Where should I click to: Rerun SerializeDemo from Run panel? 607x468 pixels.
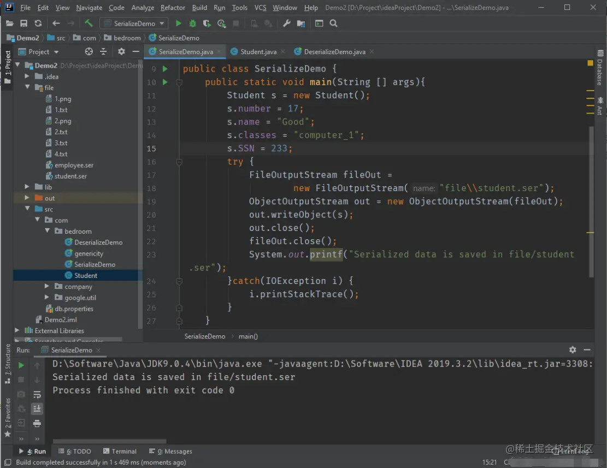pyautogui.click(x=21, y=365)
